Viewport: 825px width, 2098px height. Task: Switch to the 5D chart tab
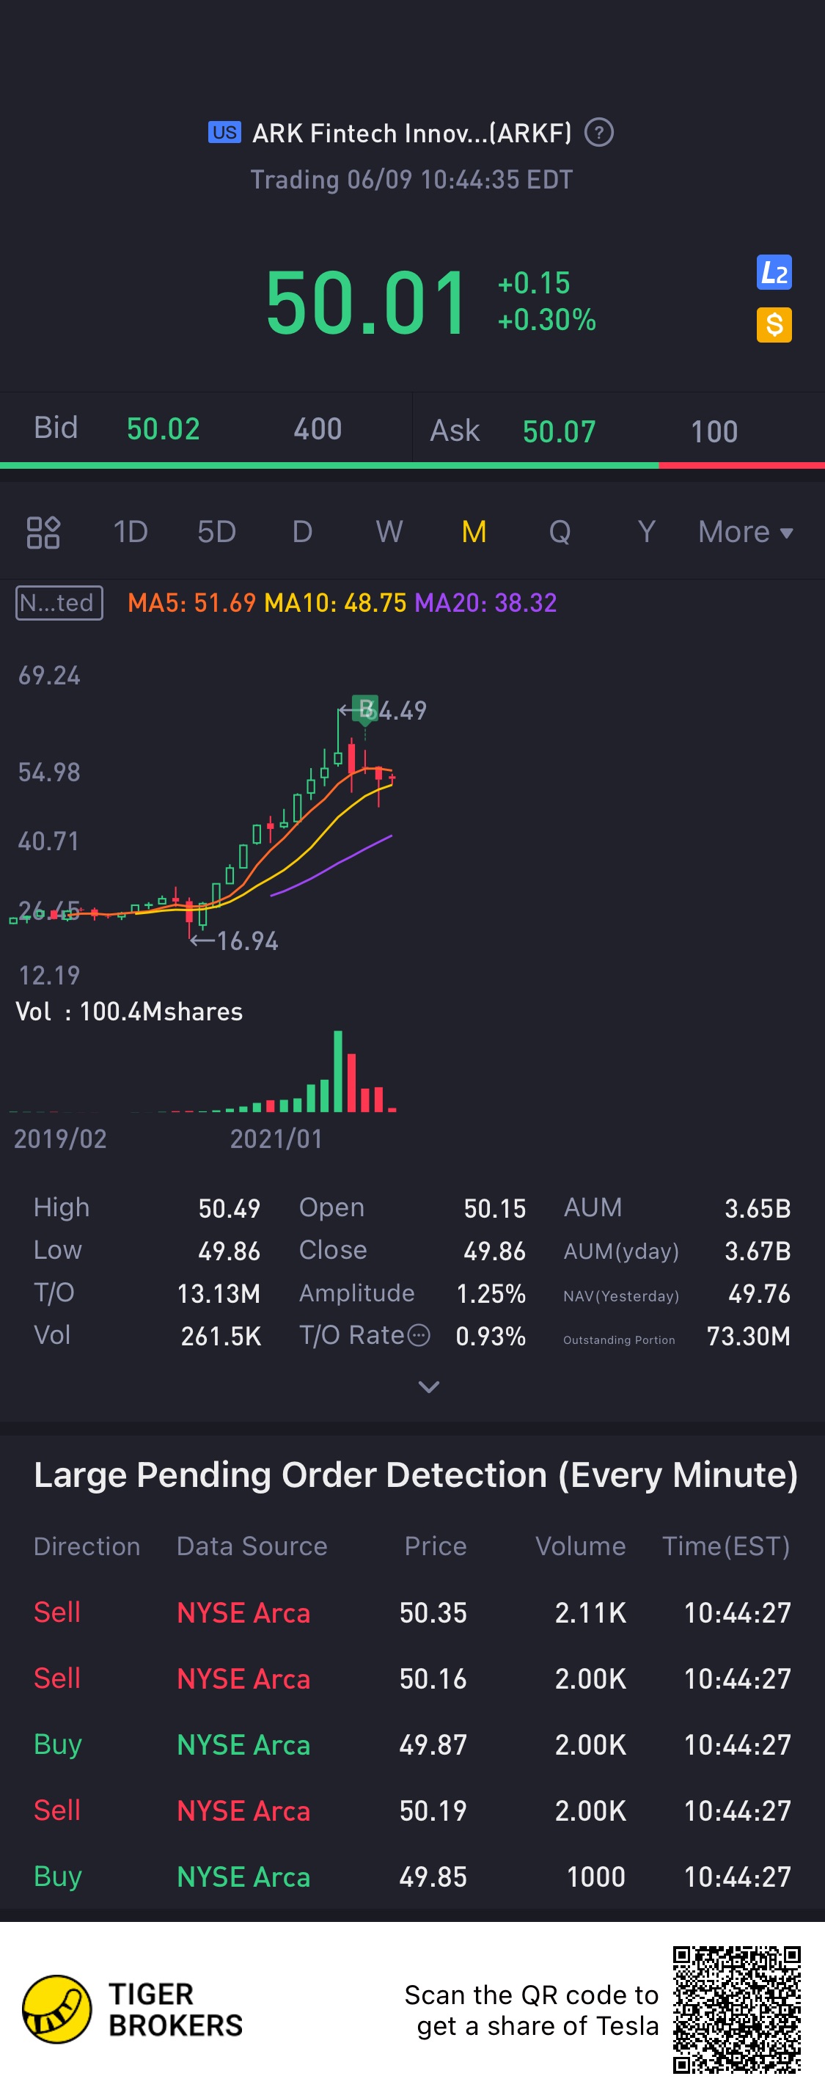click(x=216, y=533)
